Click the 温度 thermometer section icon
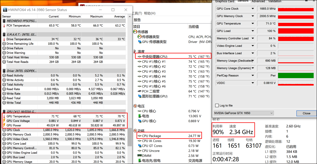The width and height of the screenshot is (317, 164). coord(135,52)
